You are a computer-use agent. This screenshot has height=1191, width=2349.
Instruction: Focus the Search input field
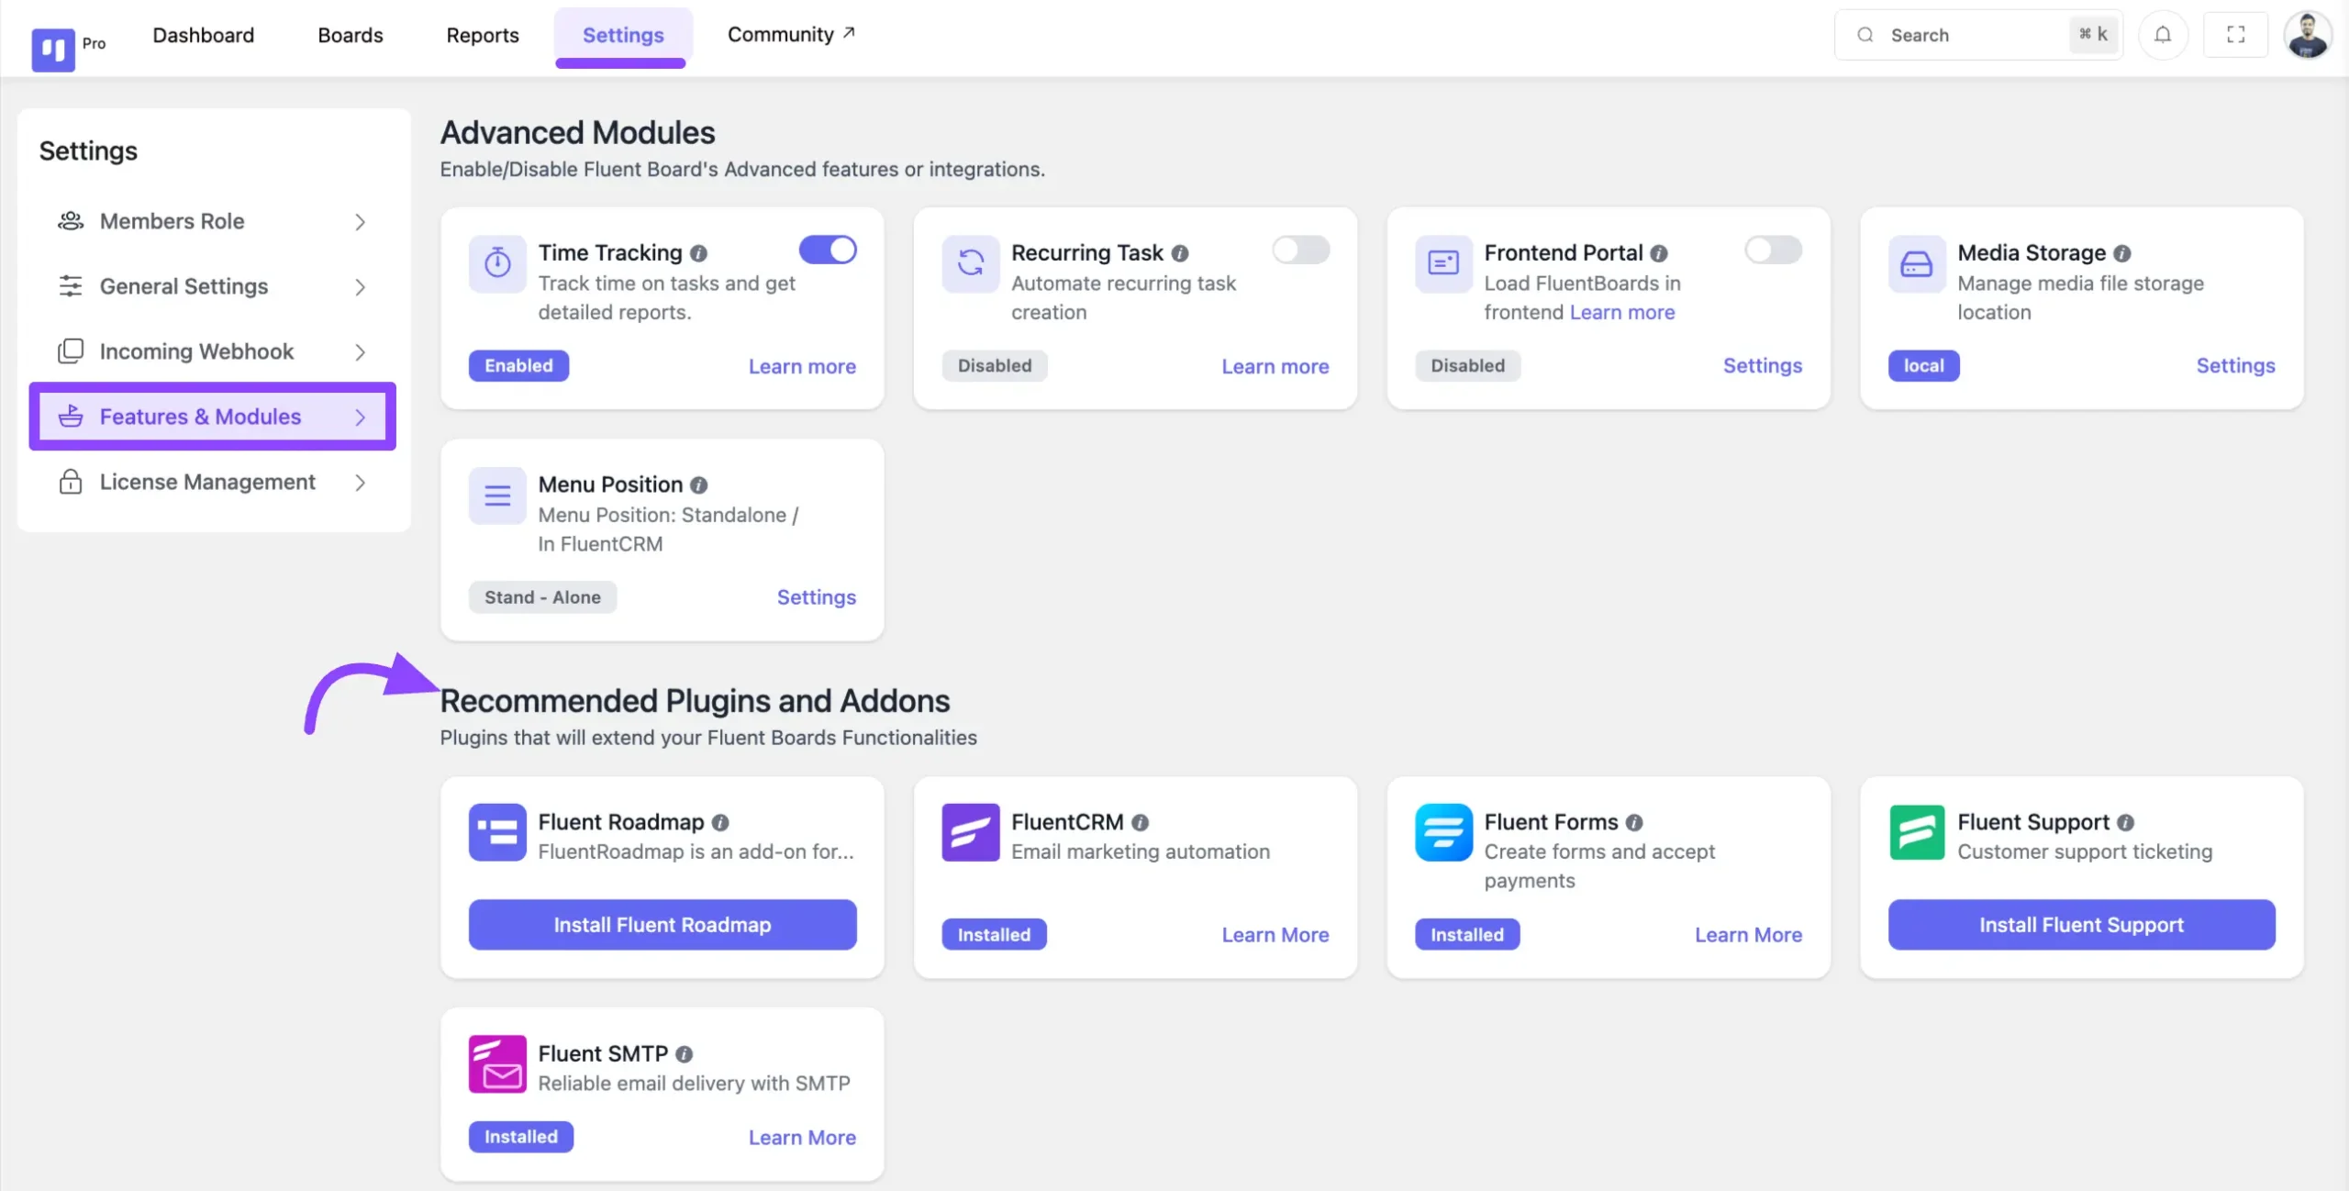1978,35
